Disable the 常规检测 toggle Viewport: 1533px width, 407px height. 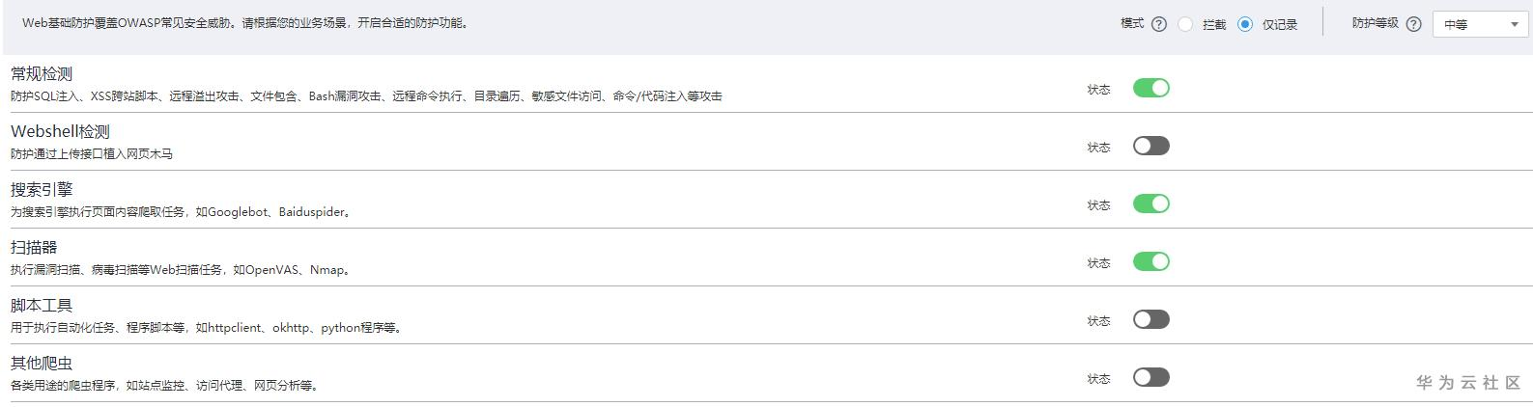(x=1150, y=88)
